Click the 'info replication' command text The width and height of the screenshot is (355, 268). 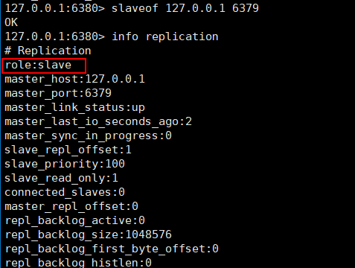tap(165, 36)
